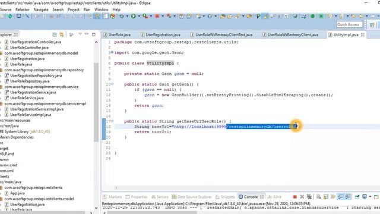Switch to the UserRegistration.java editor tab
380x214 pixels.
click(x=160, y=34)
